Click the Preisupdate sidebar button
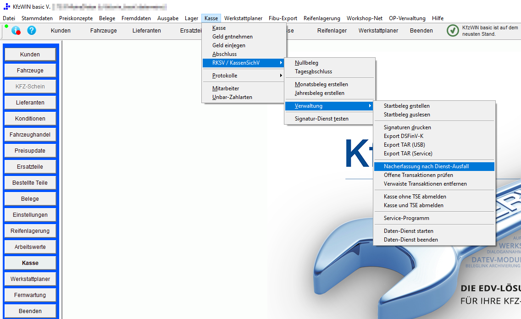The height and width of the screenshot is (319, 521). click(x=30, y=151)
